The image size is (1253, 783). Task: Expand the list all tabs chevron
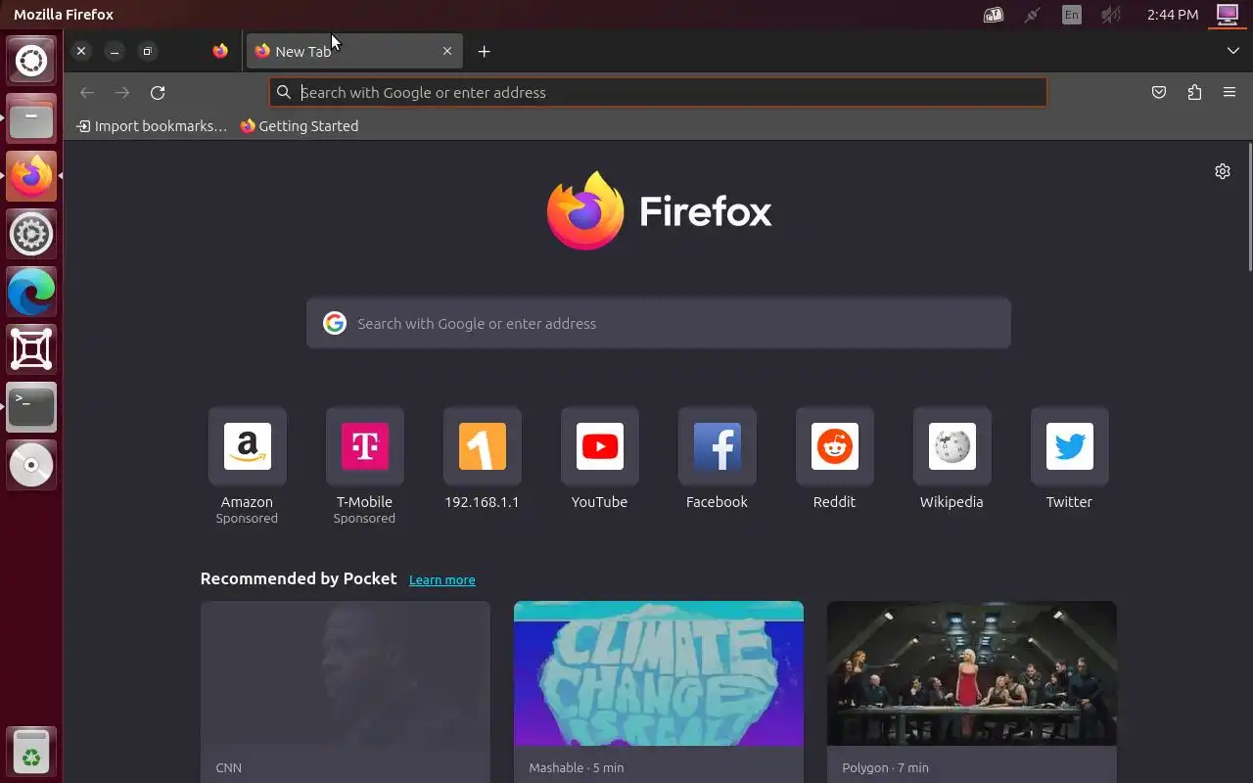tap(1232, 51)
